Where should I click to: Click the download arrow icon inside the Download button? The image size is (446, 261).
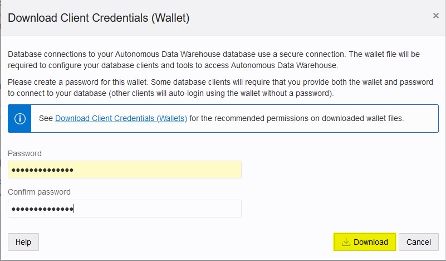[346, 242]
